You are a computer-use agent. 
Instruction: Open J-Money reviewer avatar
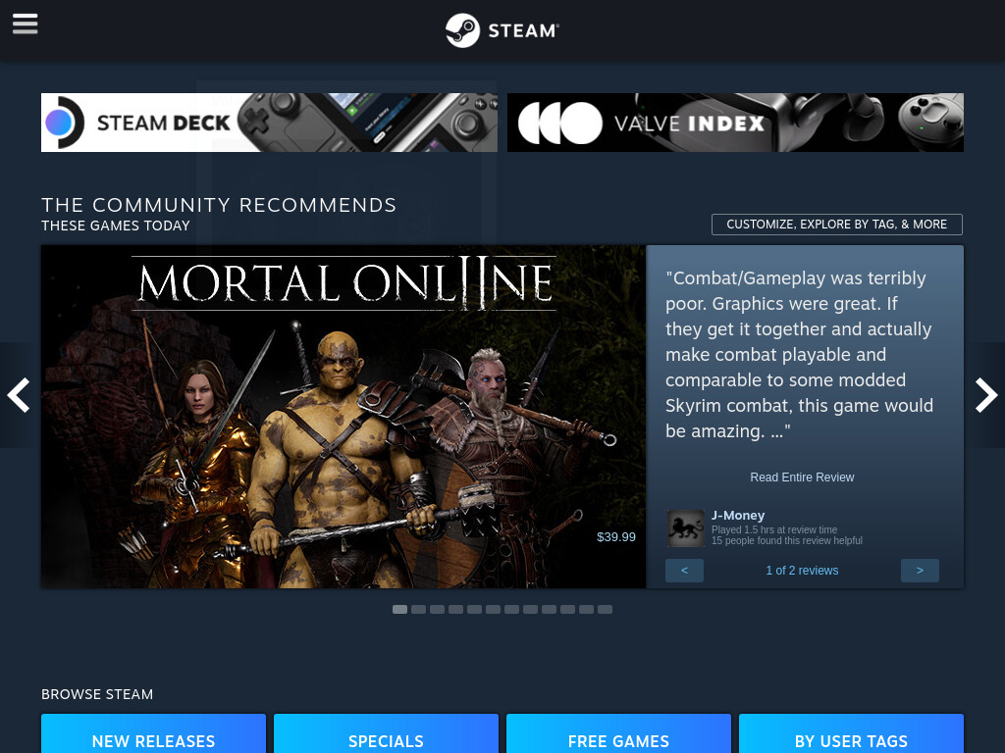coord(685,528)
